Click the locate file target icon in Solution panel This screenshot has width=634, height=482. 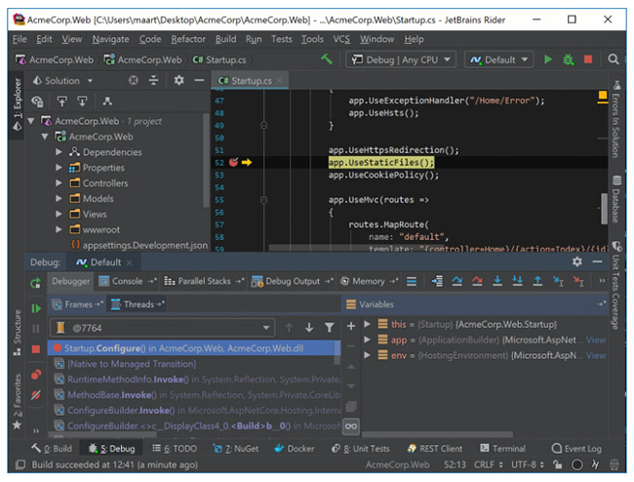point(133,80)
